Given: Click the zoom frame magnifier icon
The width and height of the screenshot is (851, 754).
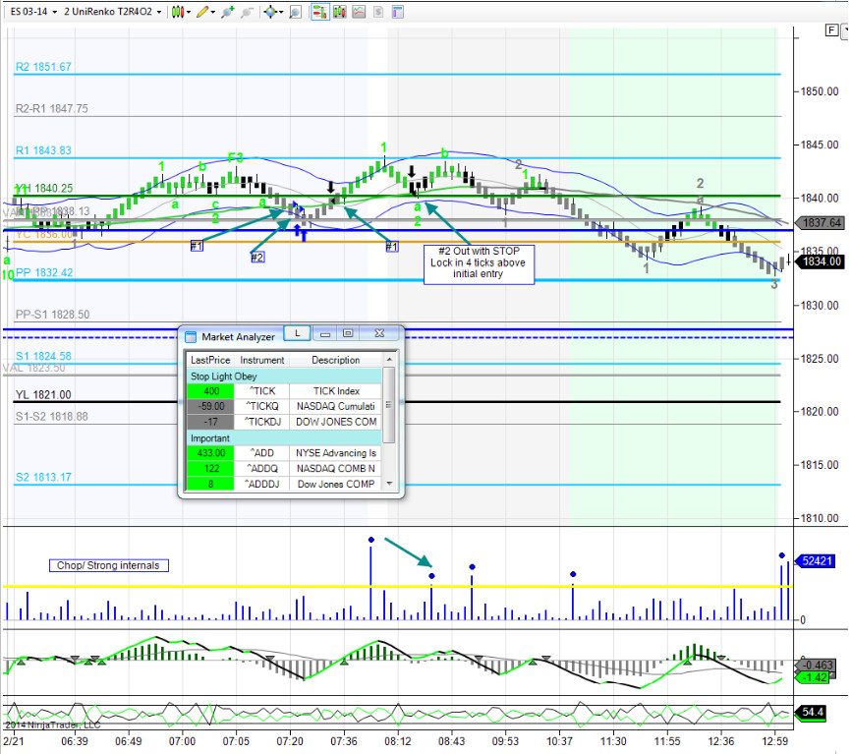Looking at the screenshot, I should tap(295, 12).
